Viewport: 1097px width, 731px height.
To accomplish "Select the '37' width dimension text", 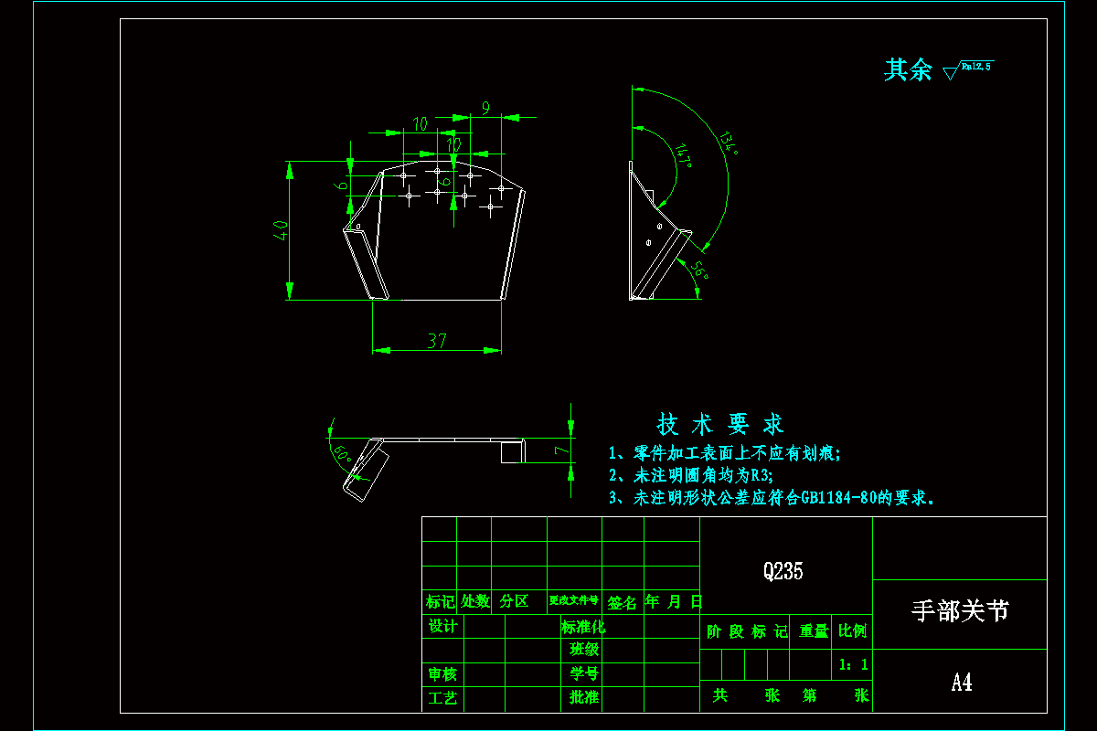I will 437,341.
